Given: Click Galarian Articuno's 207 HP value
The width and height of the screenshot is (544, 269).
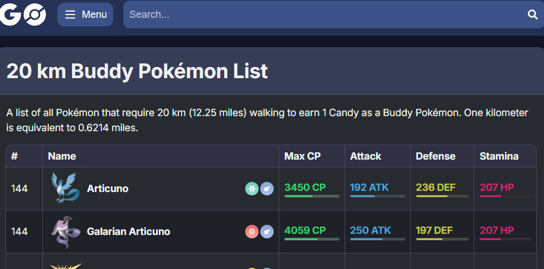Looking at the screenshot, I should click(x=497, y=230).
